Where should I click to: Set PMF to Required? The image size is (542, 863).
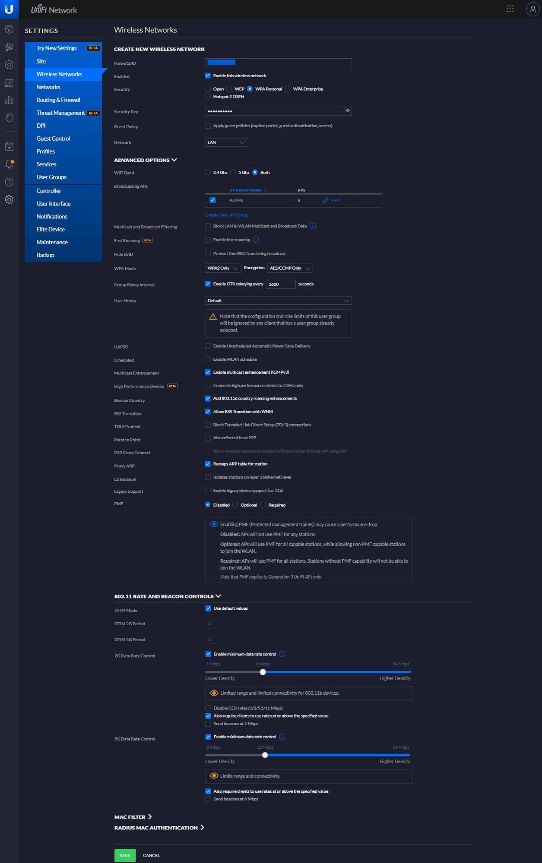(x=263, y=505)
